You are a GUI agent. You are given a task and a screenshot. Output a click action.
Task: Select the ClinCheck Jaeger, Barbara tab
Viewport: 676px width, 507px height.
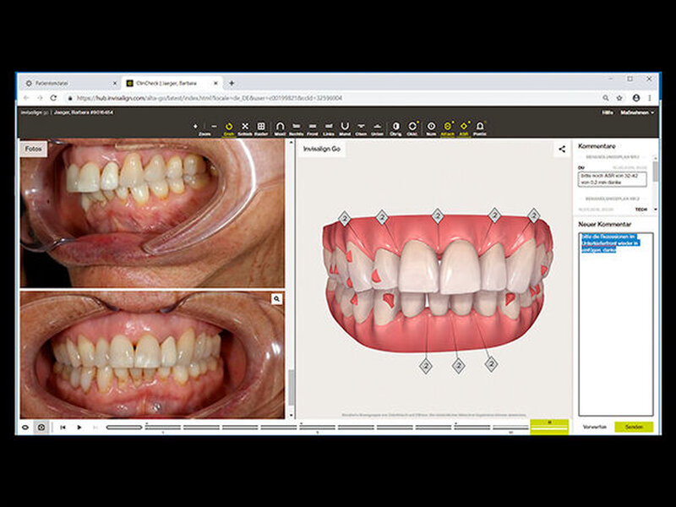[172, 83]
